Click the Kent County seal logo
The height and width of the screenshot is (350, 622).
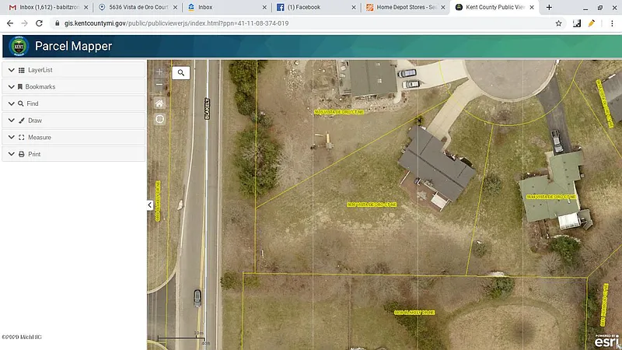coord(18,46)
